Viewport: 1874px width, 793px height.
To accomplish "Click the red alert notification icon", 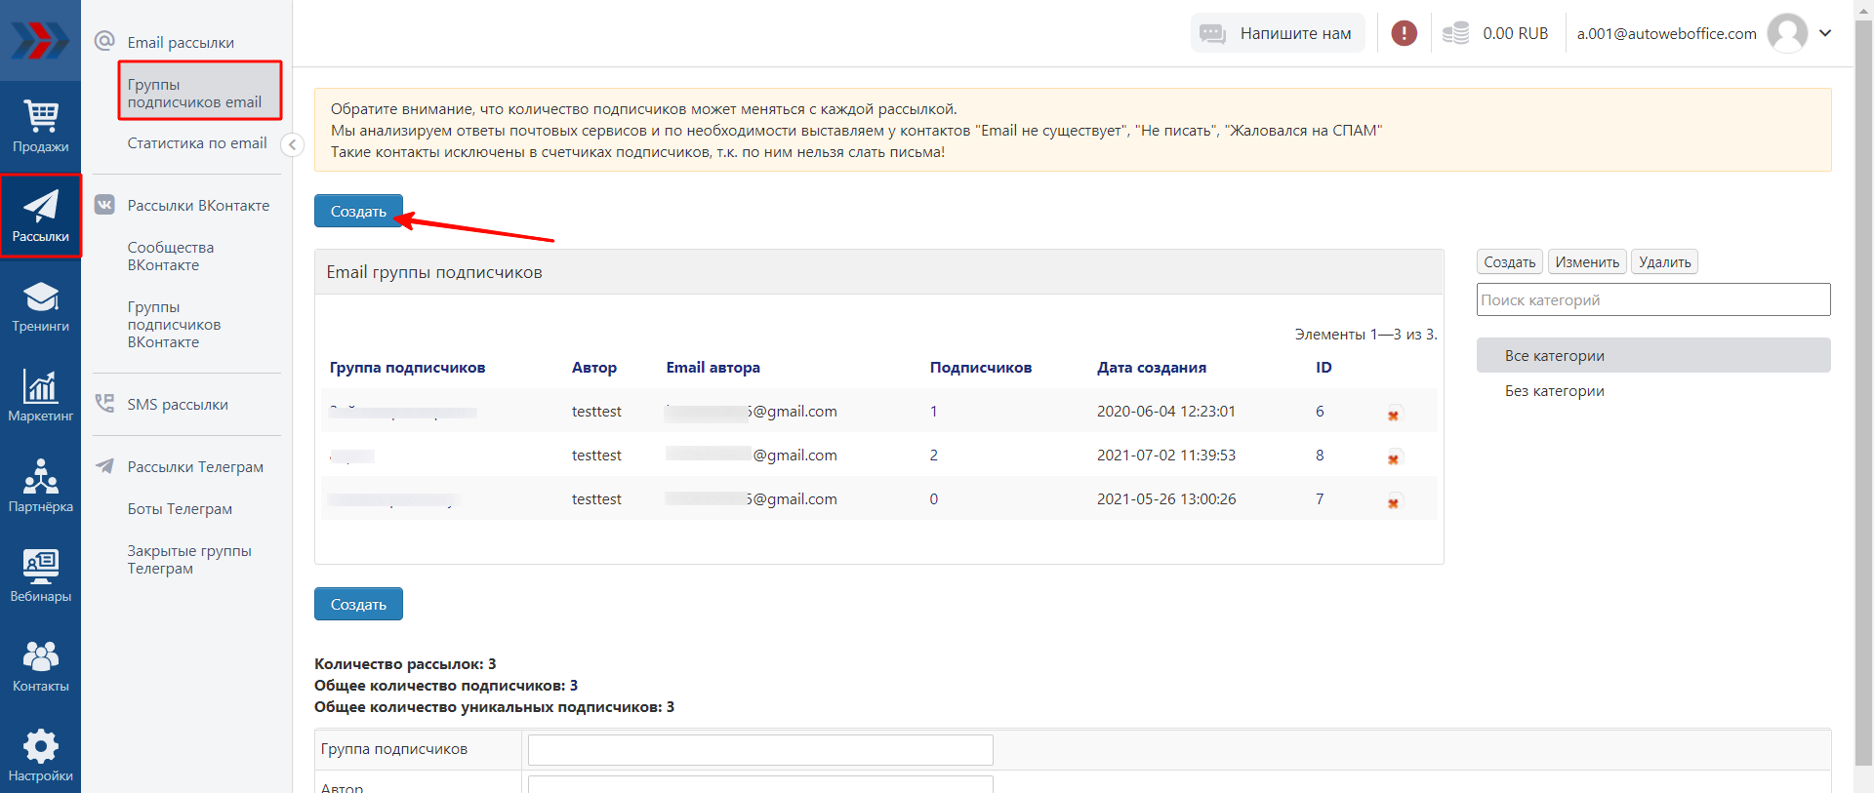I will coord(1404,33).
